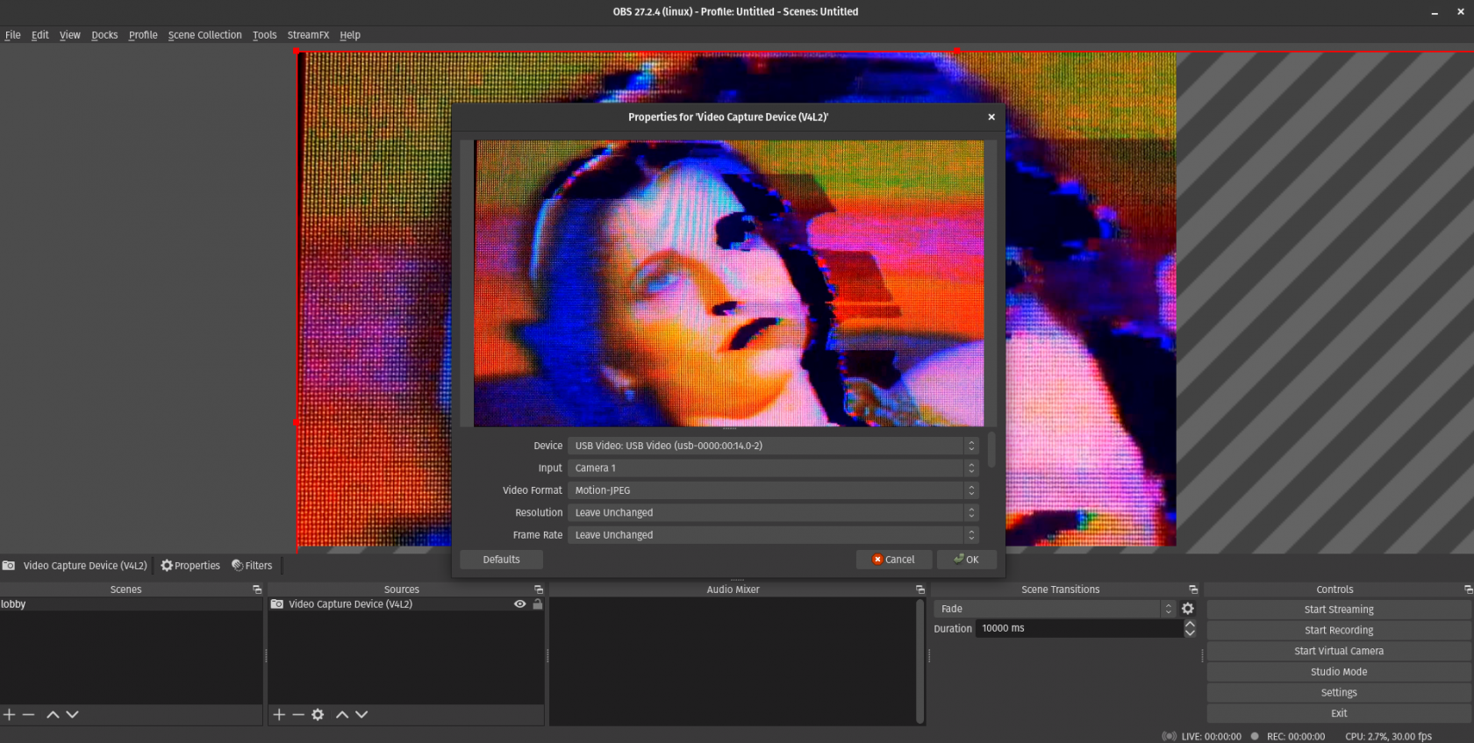Move scene up in Scenes panel
Viewport: 1474px width, 743px height.
(x=53, y=715)
